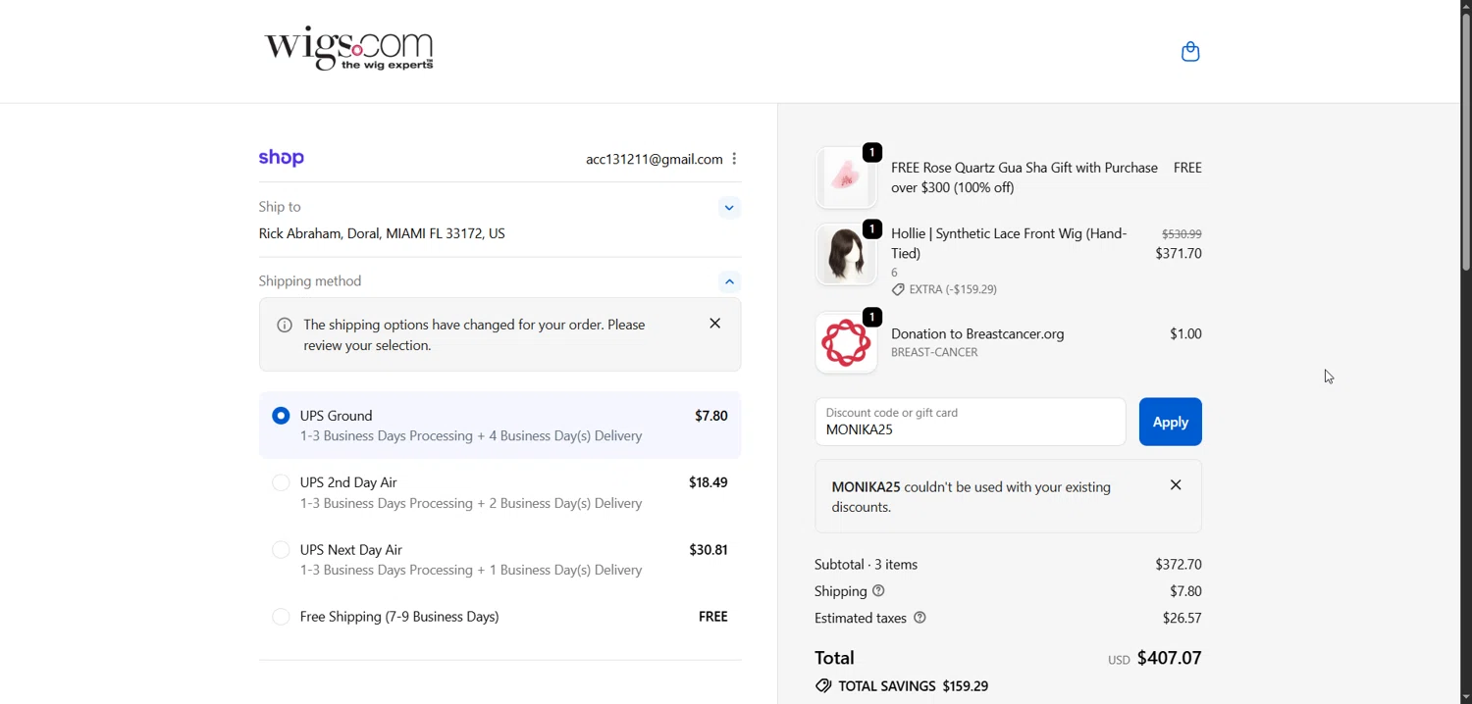Click the discount code input field
The width and height of the screenshot is (1472, 704).
971,422
